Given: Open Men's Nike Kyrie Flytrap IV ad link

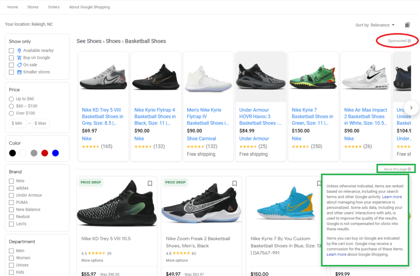Looking at the screenshot, I should click(x=208, y=116).
